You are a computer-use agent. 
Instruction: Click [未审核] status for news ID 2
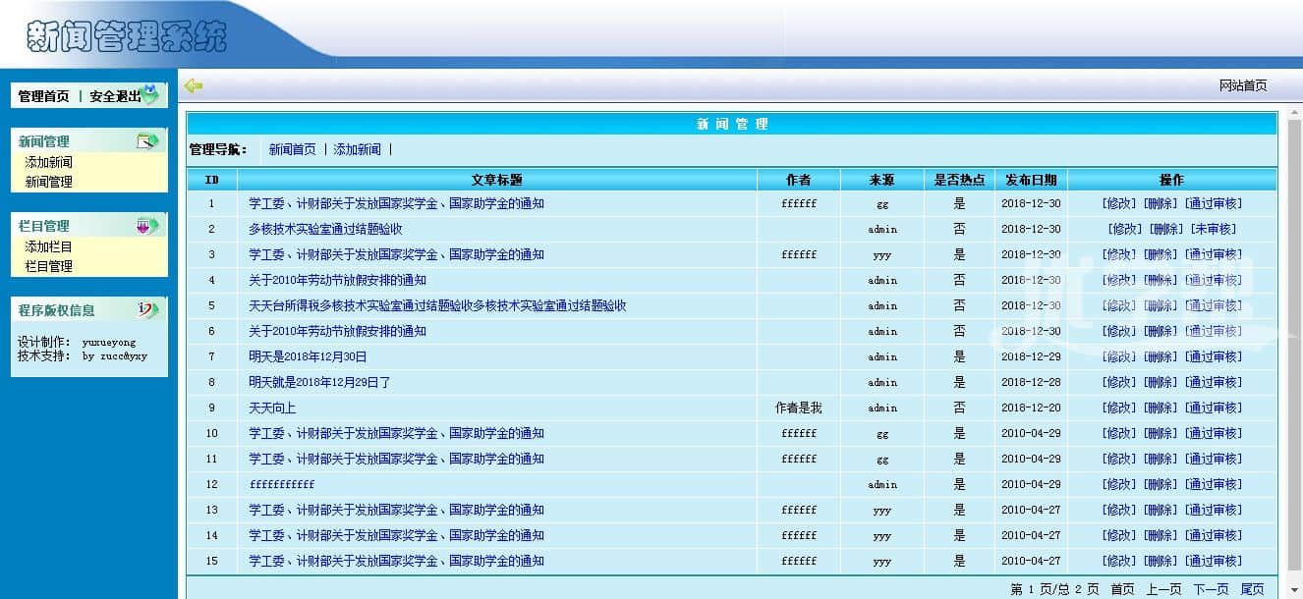click(x=1213, y=229)
